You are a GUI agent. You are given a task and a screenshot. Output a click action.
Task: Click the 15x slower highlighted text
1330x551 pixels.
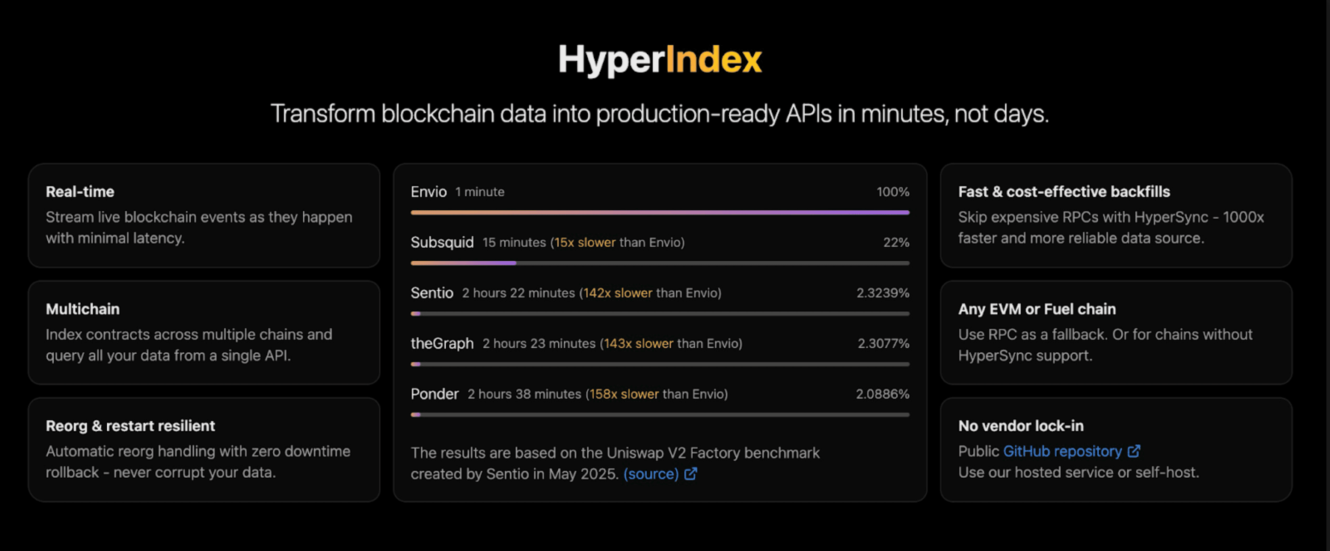click(585, 242)
